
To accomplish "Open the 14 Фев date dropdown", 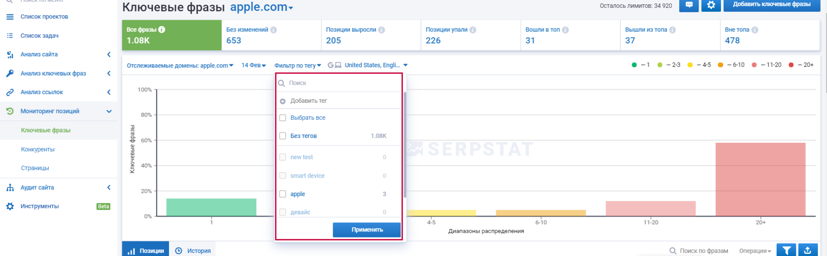I will 253,65.
